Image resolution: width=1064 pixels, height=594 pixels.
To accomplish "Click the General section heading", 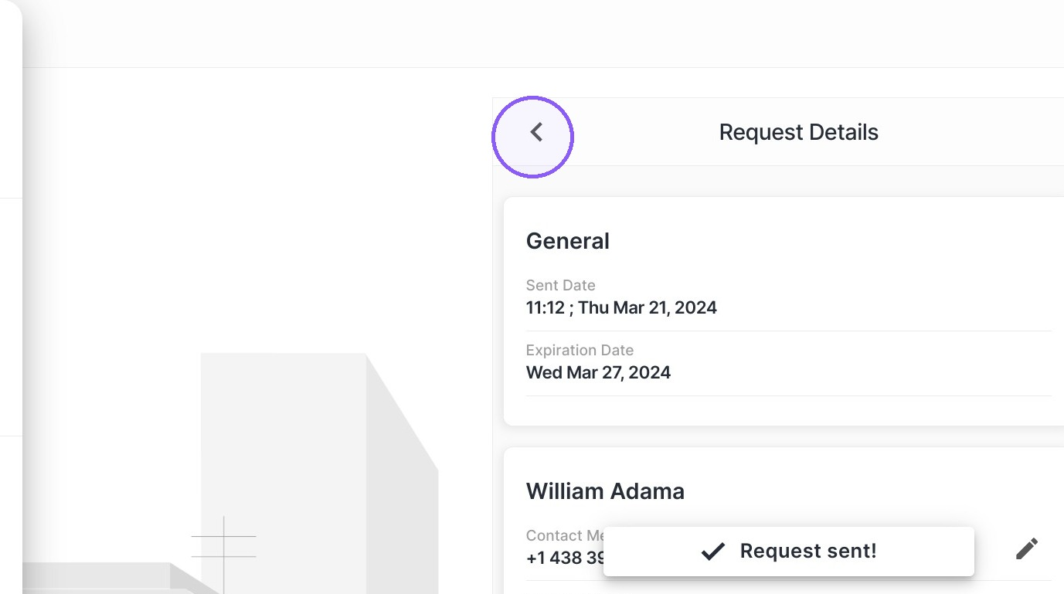I will 568,241.
